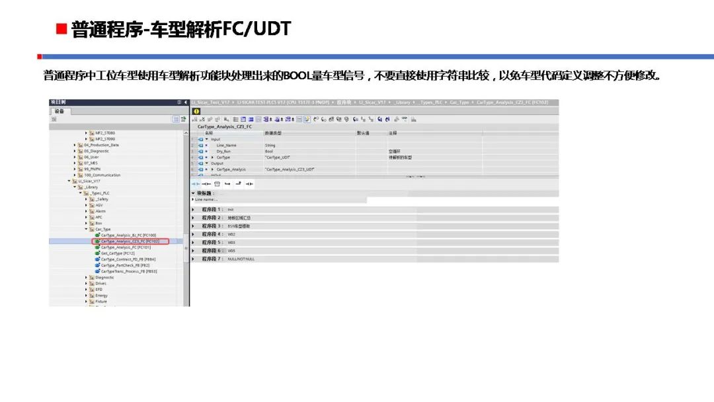Select Get_CarType [FC12] in the project tree

point(117,253)
